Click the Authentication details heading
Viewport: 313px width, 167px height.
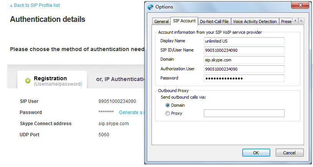(x=48, y=19)
